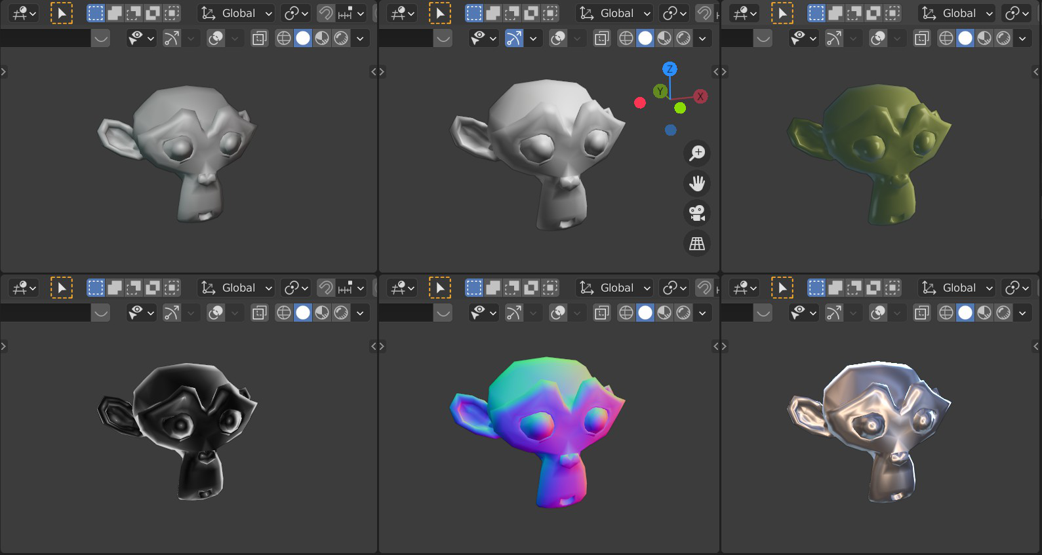Switch the gizmo viewport to rendered shading
The width and height of the screenshot is (1042, 555).
pyautogui.click(x=683, y=39)
